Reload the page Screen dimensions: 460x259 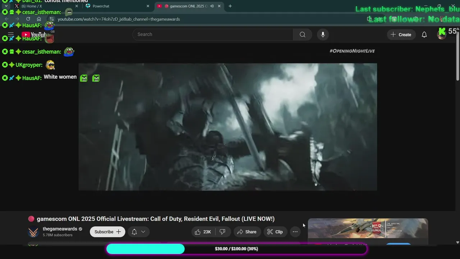[28, 19]
